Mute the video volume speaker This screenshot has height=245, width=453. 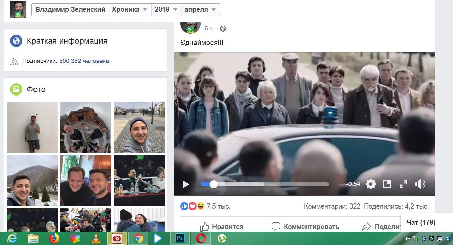(420, 184)
